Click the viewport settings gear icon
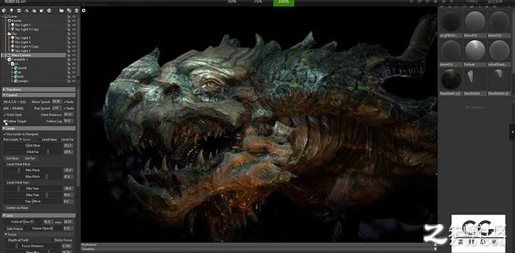This screenshot has width=515, height=253. click(84, 10)
